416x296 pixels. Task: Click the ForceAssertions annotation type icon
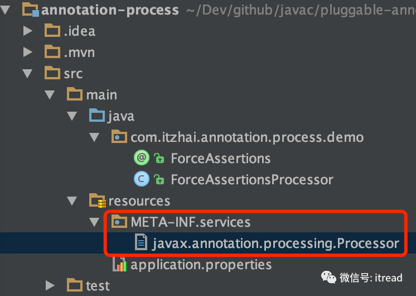142,158
